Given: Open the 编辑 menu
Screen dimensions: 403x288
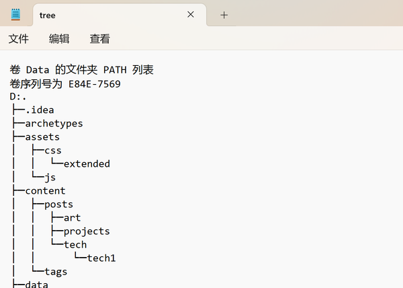Looking at the screenshot, I should (59, 39).
